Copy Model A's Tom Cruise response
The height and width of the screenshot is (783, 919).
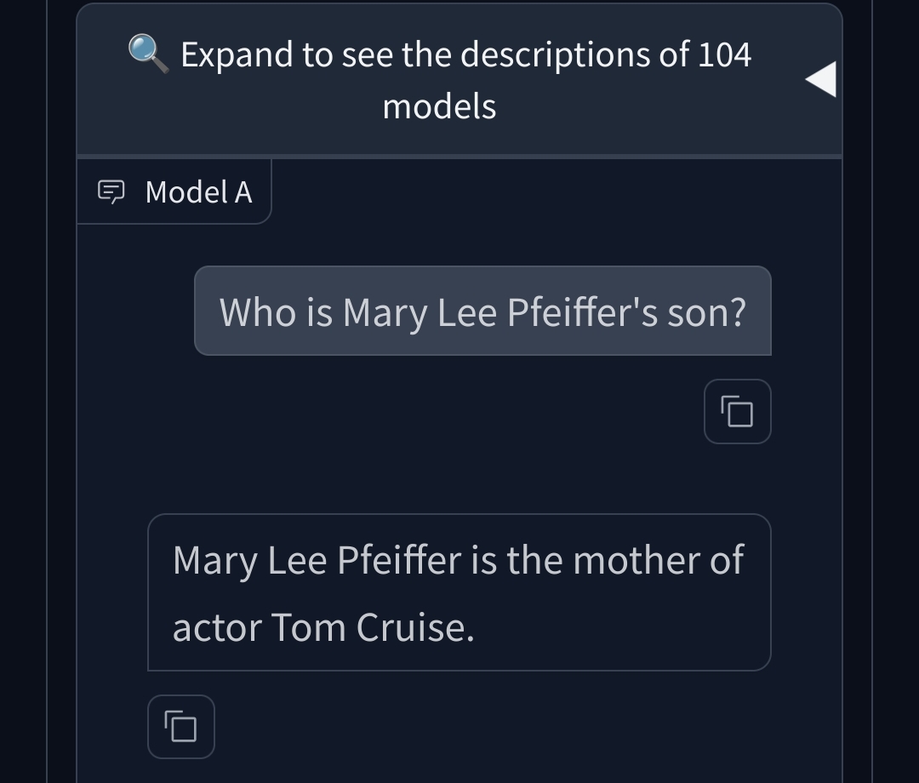[181, 727]
